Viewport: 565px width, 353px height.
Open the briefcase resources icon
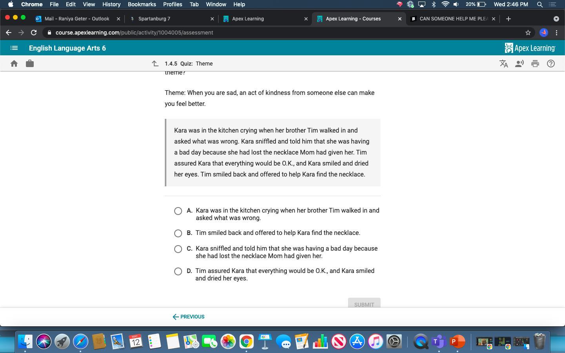(30, 64)
